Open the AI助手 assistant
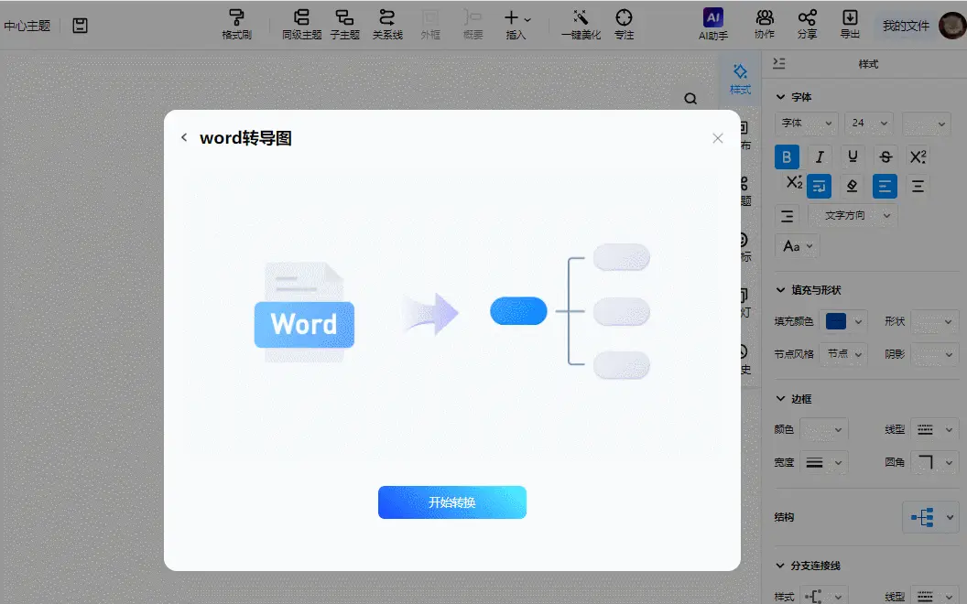This screenshot has width=967, height=604. (x=713, y=25)
